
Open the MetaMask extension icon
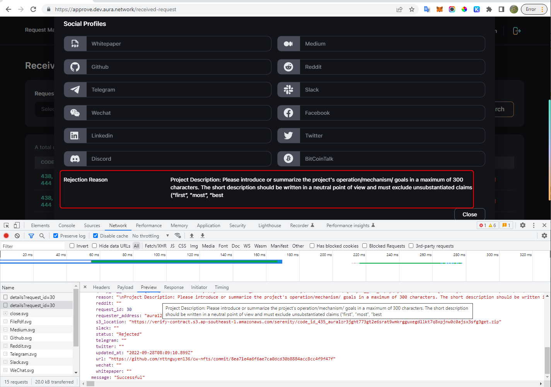(440, 9)
